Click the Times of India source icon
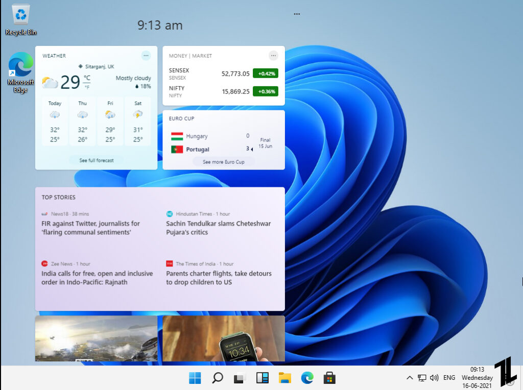 [170, 264]
